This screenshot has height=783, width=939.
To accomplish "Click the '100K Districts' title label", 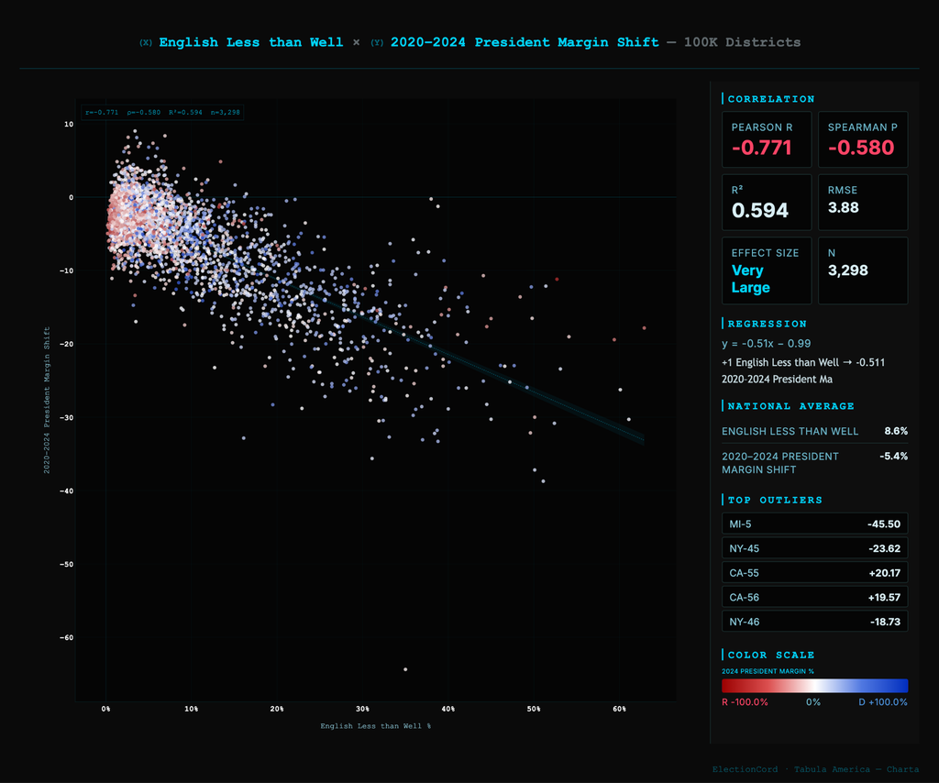I will (742, 42).
